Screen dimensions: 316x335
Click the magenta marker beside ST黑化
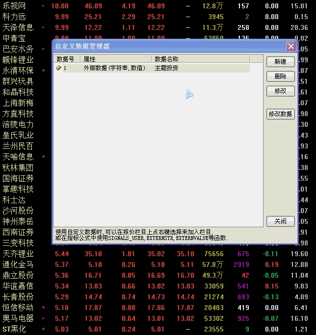pyautogui.click(x=43, y=329)
